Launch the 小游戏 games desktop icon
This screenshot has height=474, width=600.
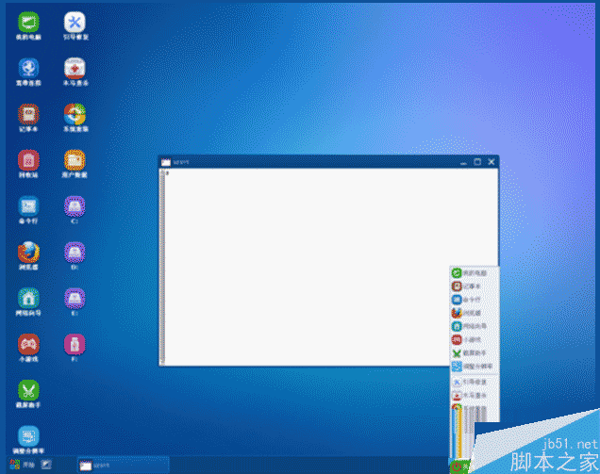29,344
